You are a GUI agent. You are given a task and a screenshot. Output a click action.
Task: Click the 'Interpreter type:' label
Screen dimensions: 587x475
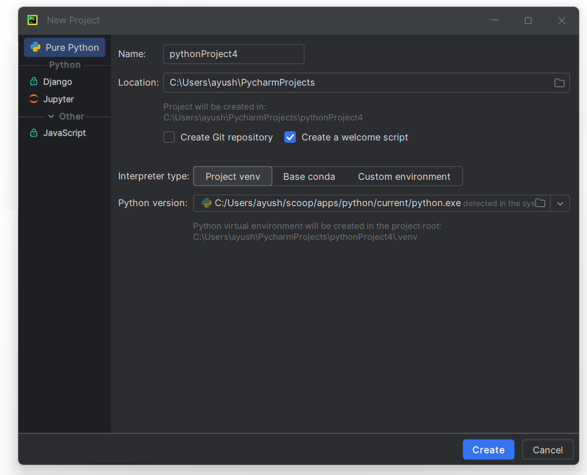(154, 176)
